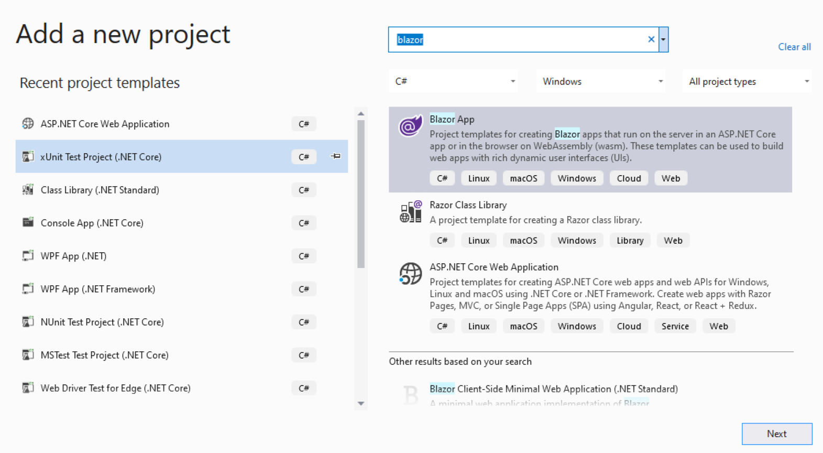Click the Class Library (.NET Standard) icon
Viewport: 823px width, 453px height.
[28, 190]
